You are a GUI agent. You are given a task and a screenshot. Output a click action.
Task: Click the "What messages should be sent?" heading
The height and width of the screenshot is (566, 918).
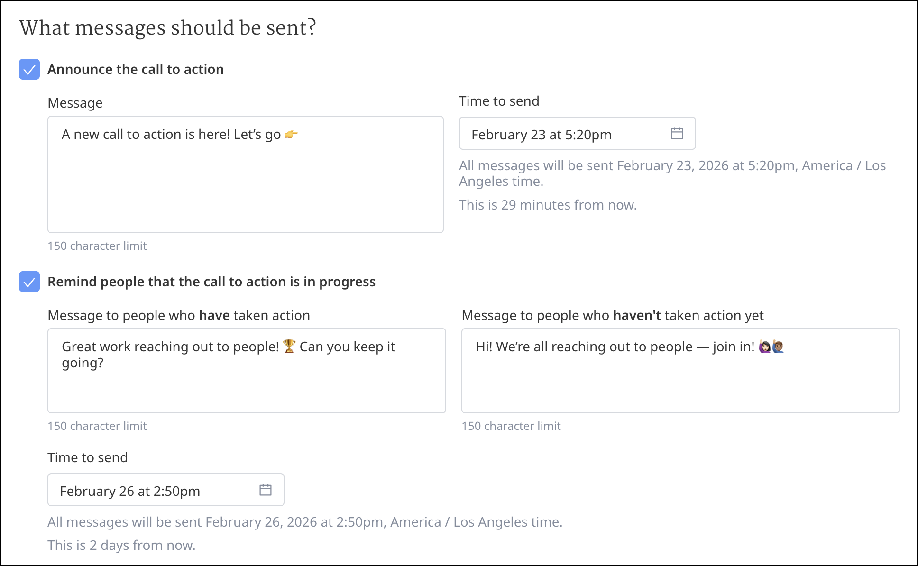pos(167,27)
